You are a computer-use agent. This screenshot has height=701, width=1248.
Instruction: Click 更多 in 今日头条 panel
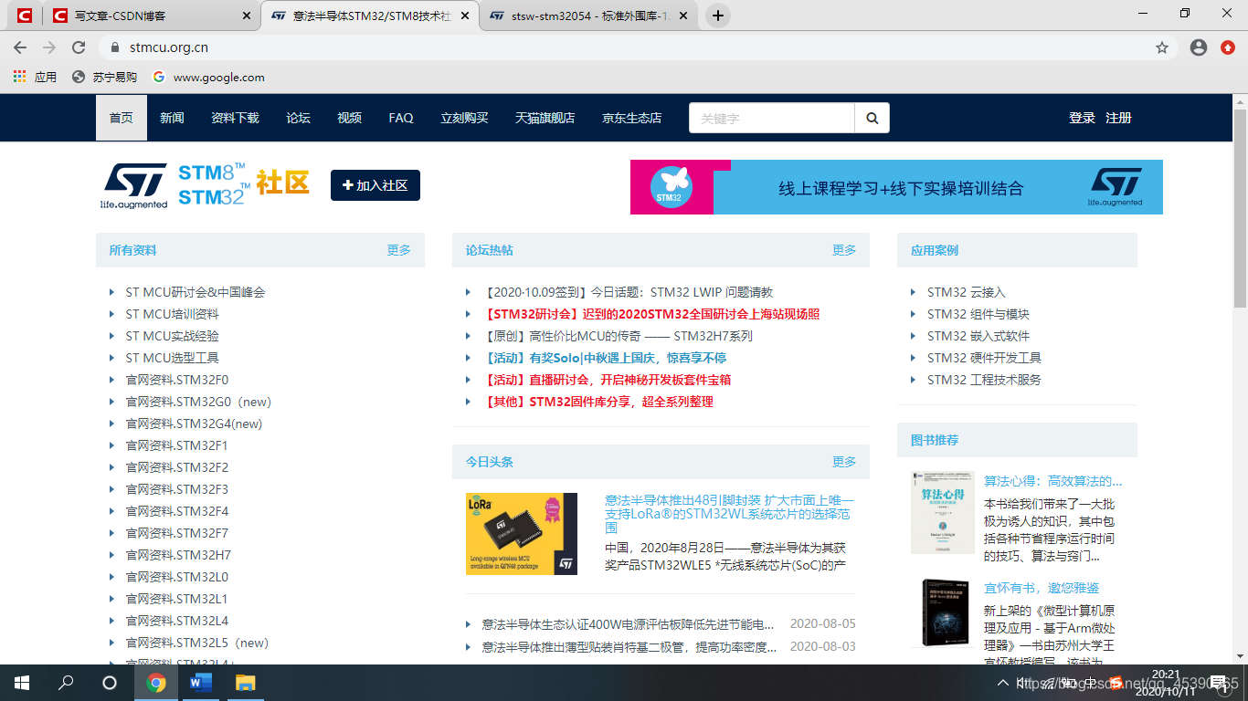844,462
